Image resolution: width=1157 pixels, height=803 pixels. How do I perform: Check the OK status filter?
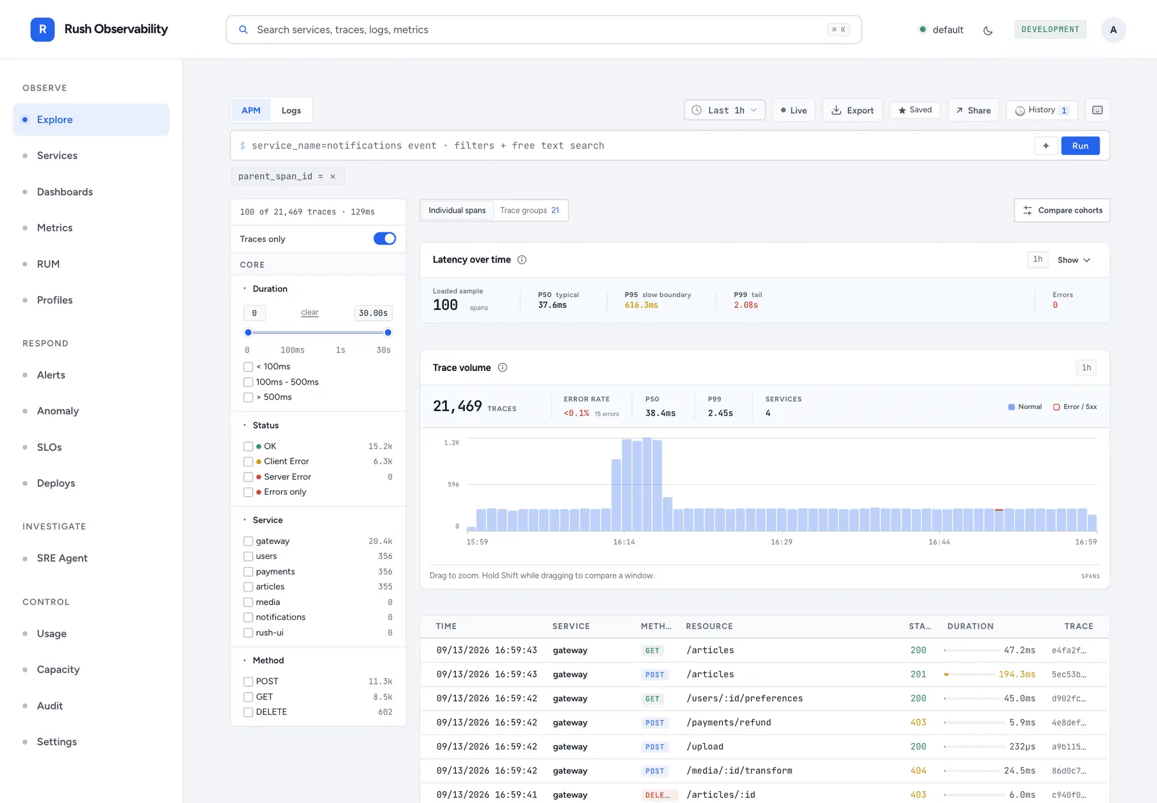pos(248,447)
